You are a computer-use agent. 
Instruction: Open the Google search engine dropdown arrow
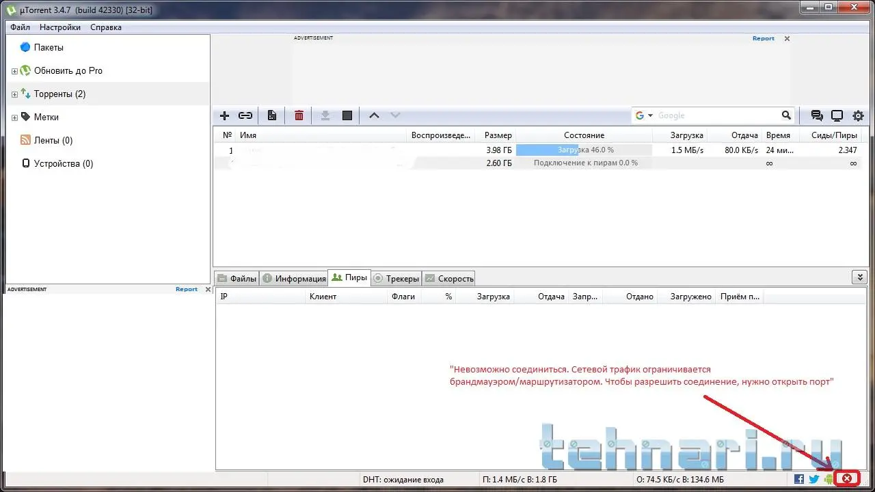pyautogui.click(x=650, y=116)
